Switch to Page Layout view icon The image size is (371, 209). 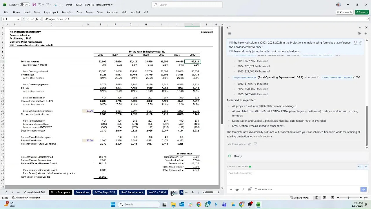[325, 198]
